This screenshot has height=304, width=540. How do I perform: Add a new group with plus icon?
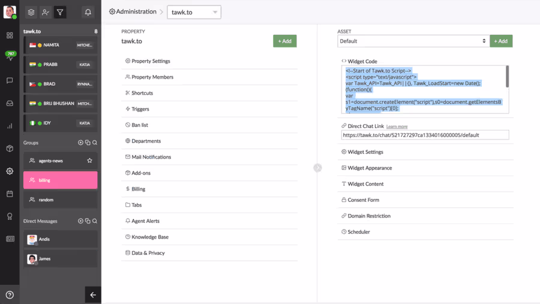(80, 143)
